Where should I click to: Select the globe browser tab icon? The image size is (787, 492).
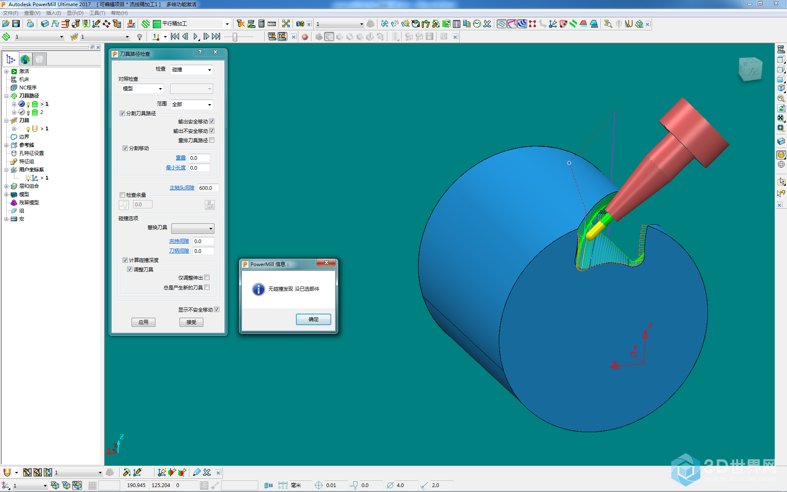pyautogui.click(x=25, y=59)
